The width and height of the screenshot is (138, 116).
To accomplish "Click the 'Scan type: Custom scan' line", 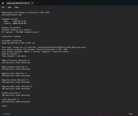I will tap(44, 47).
